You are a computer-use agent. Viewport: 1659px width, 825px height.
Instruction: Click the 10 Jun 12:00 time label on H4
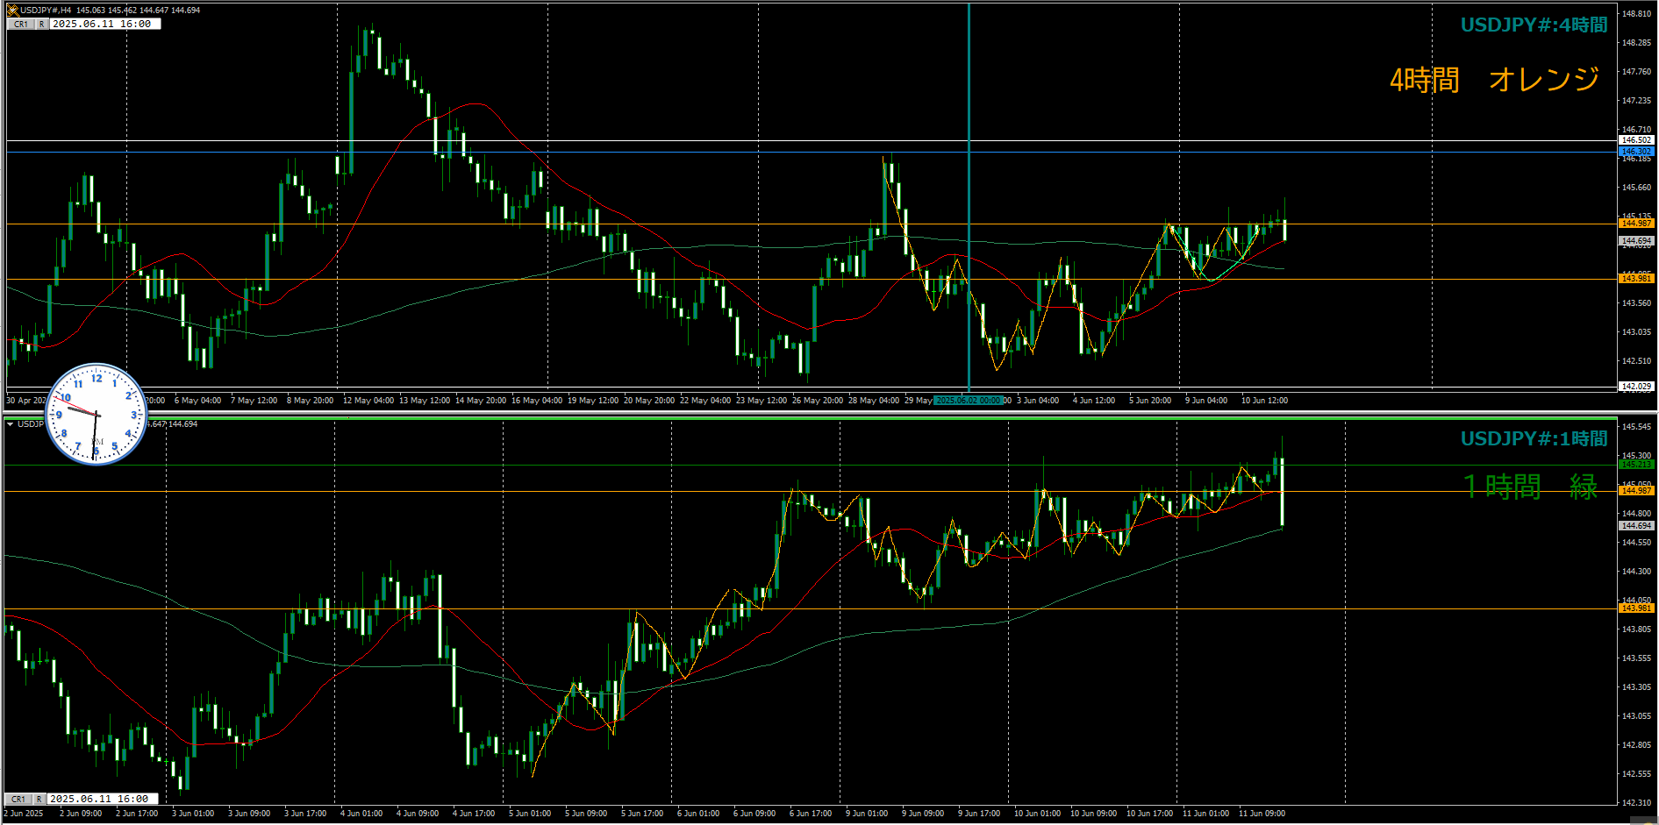[1264, 401]
